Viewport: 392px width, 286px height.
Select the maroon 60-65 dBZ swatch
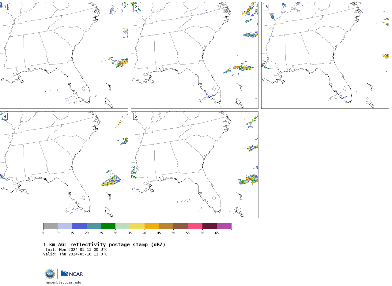coord(209,226)
